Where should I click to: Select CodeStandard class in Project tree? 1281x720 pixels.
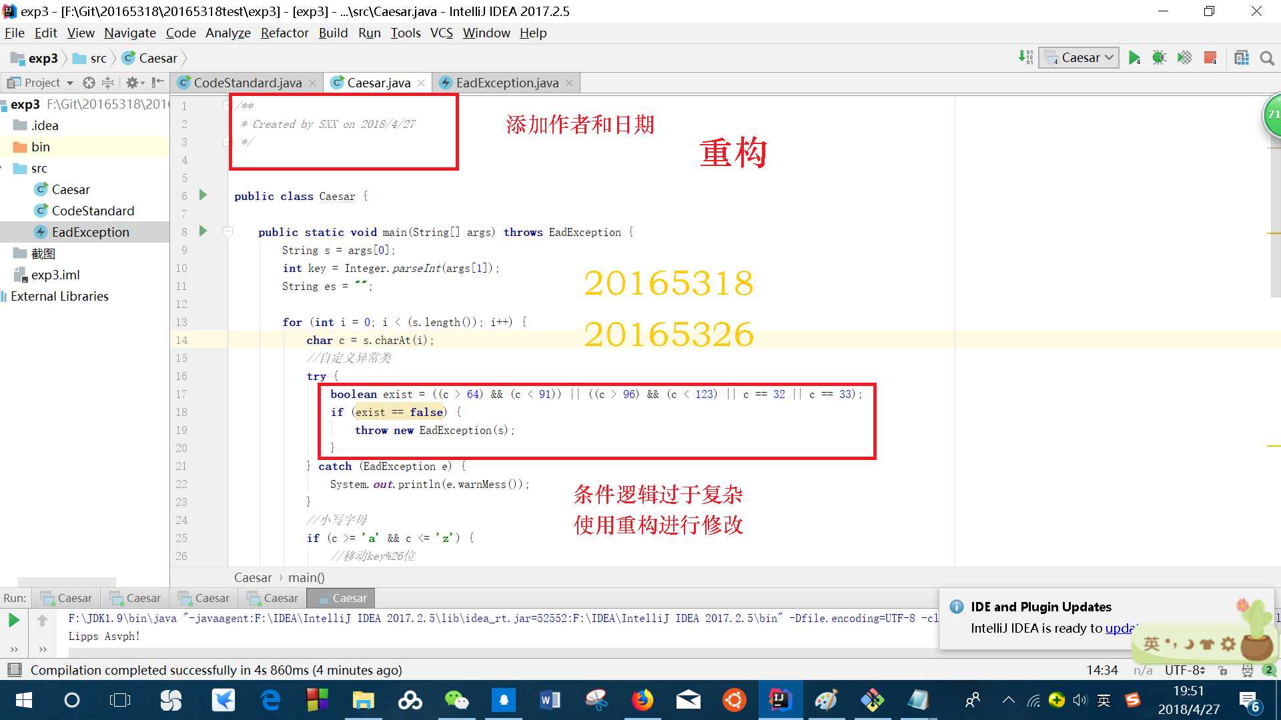85,211
